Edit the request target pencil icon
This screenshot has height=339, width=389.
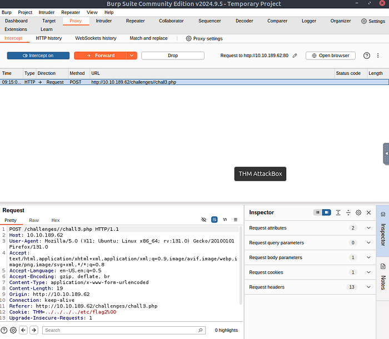point(295,55)
